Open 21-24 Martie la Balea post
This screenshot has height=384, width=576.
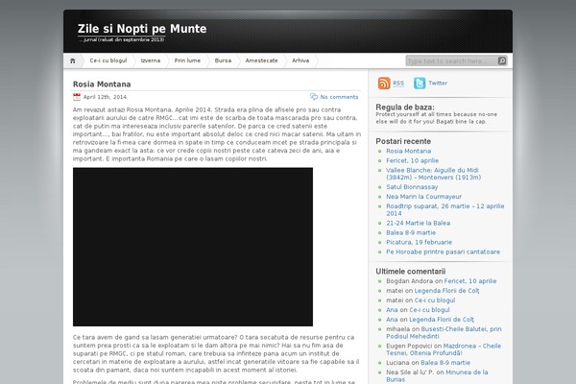coord(418,223)
